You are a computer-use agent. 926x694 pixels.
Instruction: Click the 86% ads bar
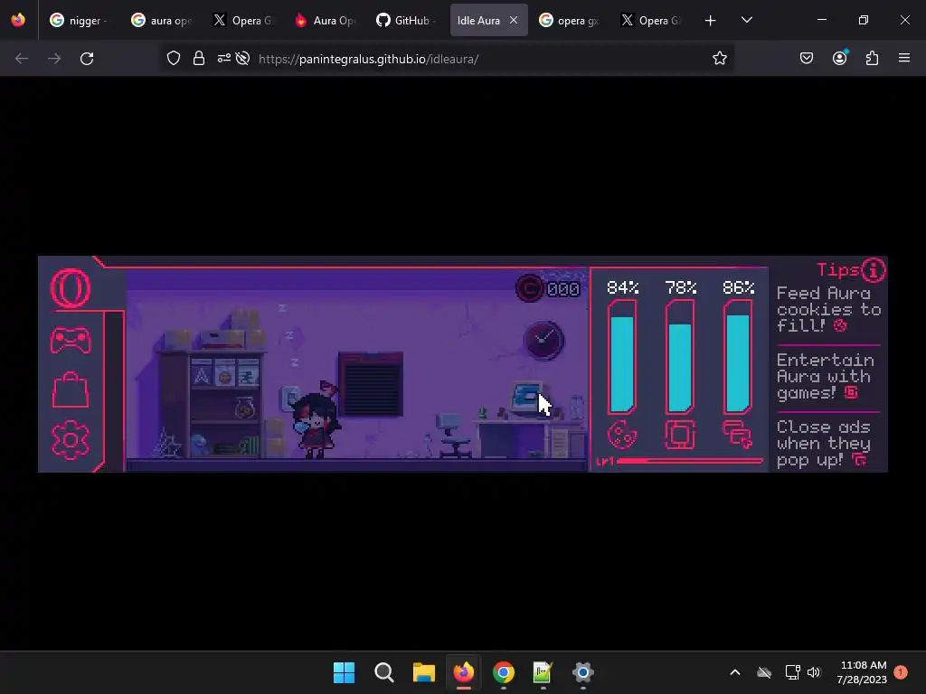point(738,357)
